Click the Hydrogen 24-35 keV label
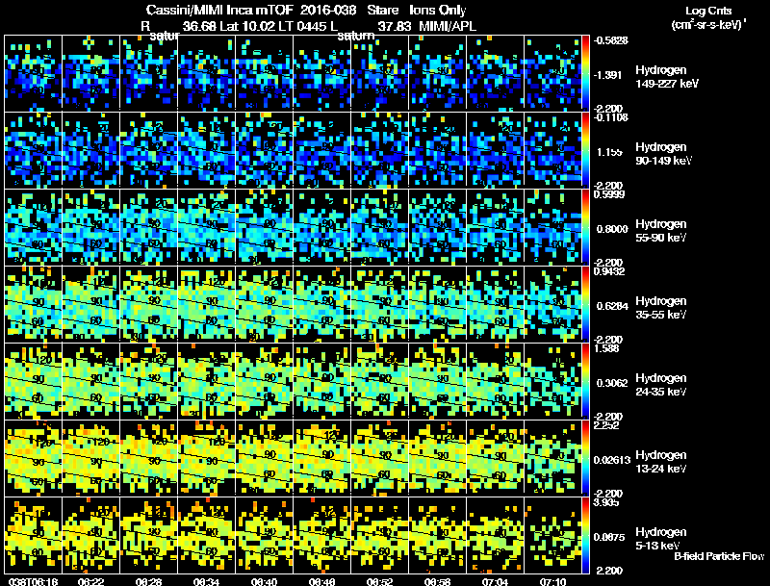The image size is (770, 586). point(661,385)
